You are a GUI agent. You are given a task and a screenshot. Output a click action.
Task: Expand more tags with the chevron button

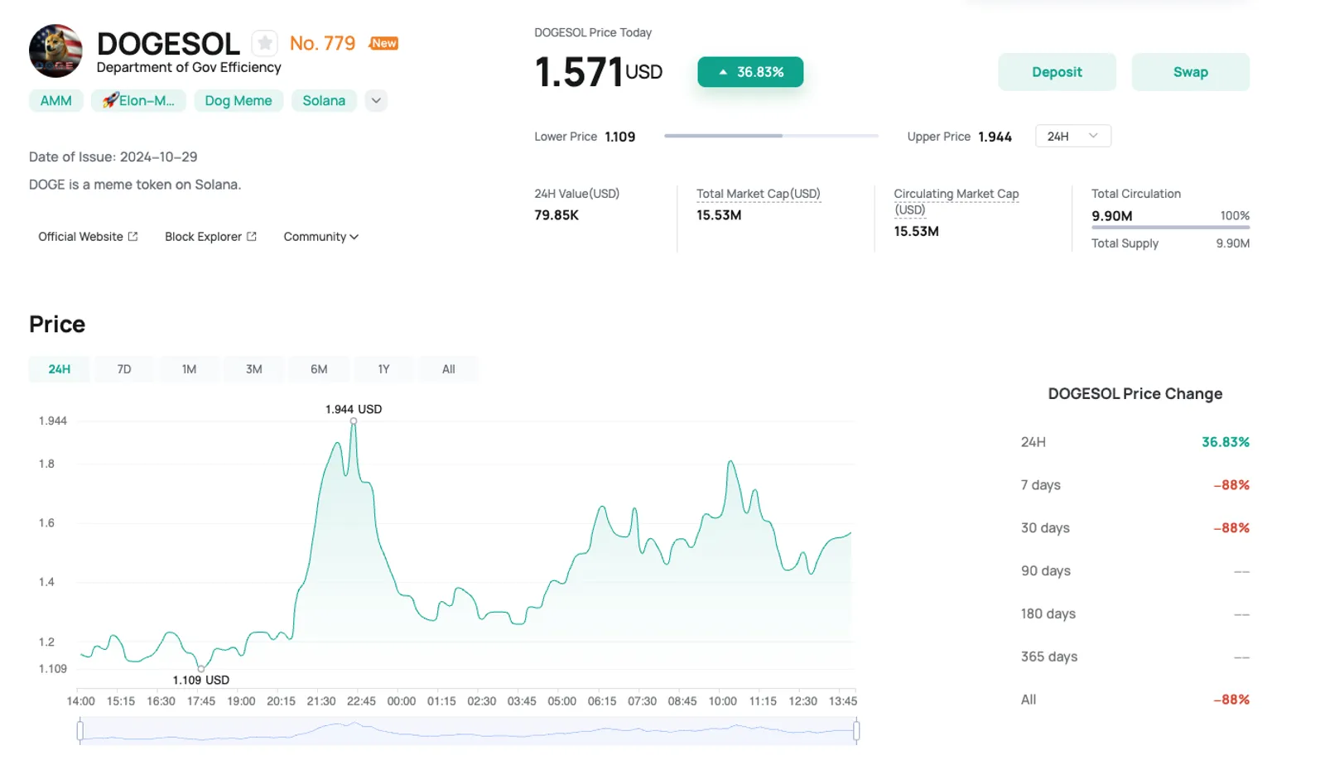[376, 101]
